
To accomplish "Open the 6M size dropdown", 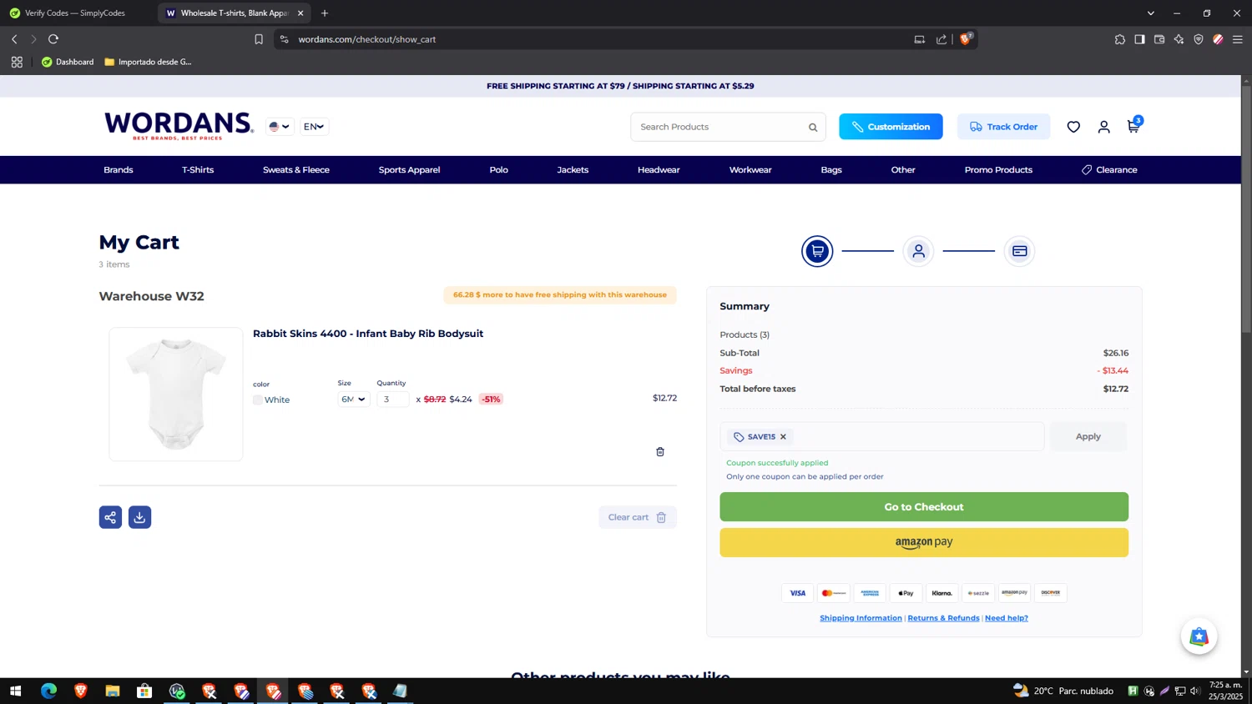I will pos(354,400).
